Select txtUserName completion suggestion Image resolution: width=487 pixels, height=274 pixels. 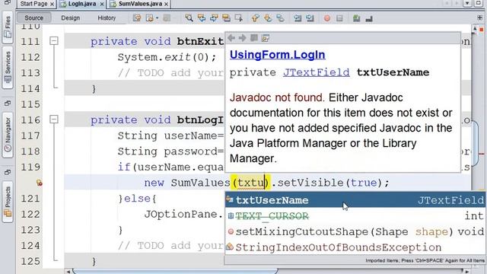coord(355,200)
